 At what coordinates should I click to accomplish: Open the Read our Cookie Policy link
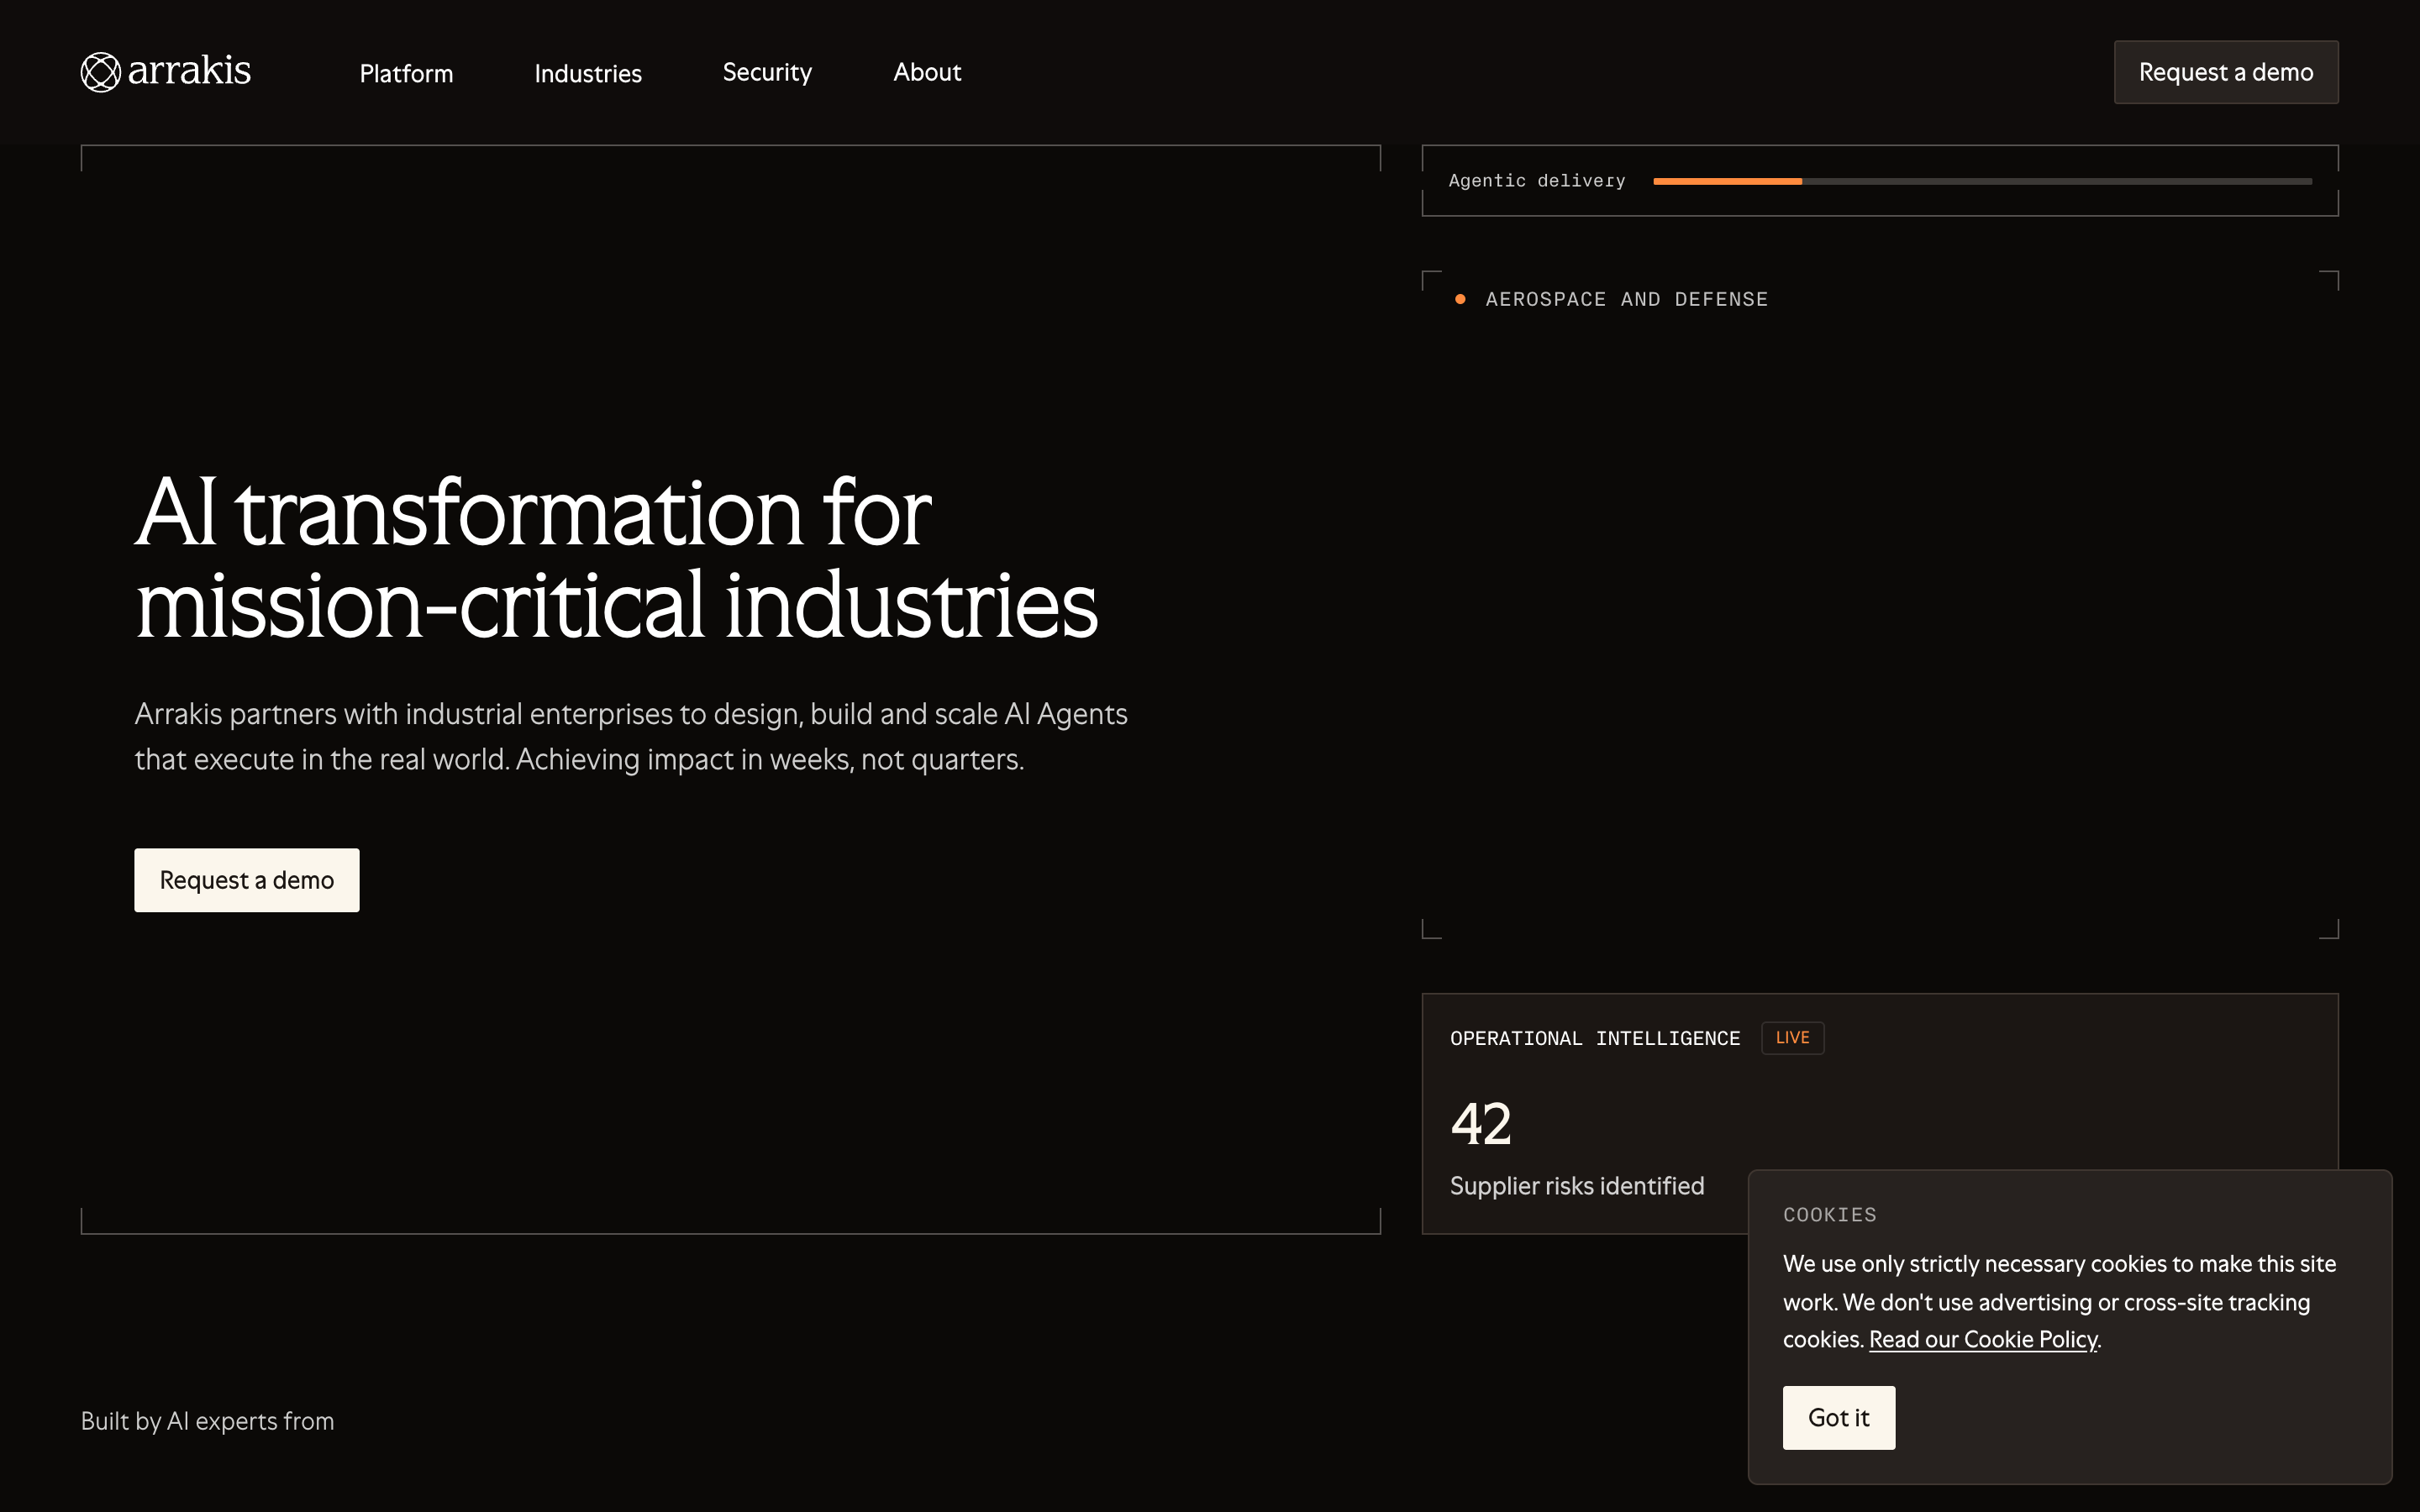1983,1340
